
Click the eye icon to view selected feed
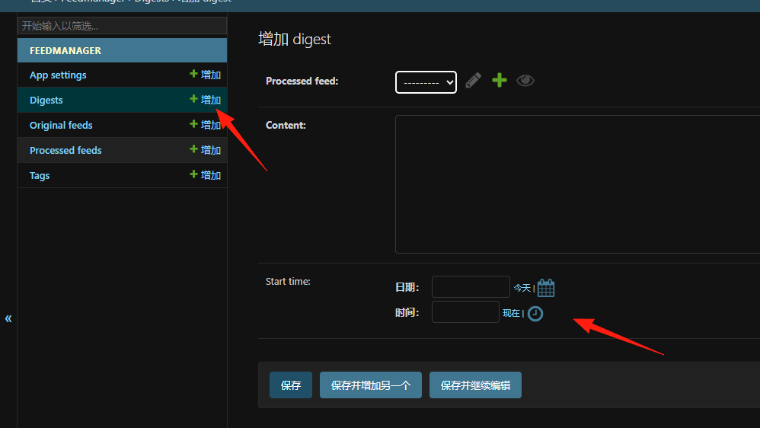[525, 81]
